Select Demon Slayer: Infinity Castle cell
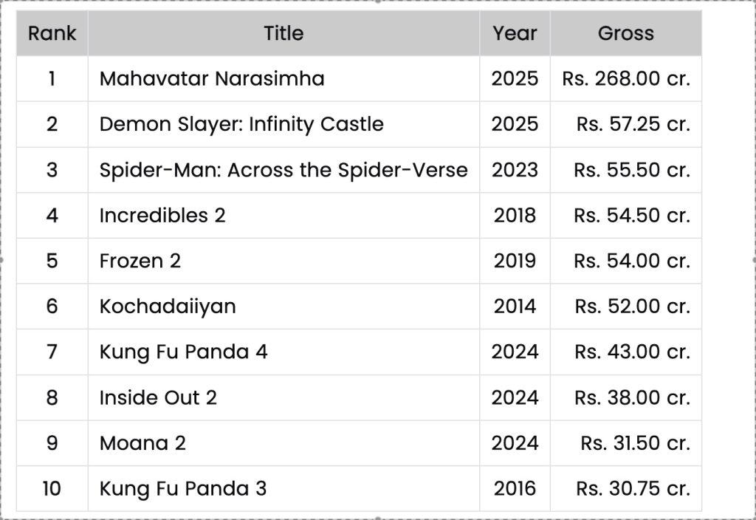This screenshot has width=756, height=520. pyautogui.click(x=241, y=124)
